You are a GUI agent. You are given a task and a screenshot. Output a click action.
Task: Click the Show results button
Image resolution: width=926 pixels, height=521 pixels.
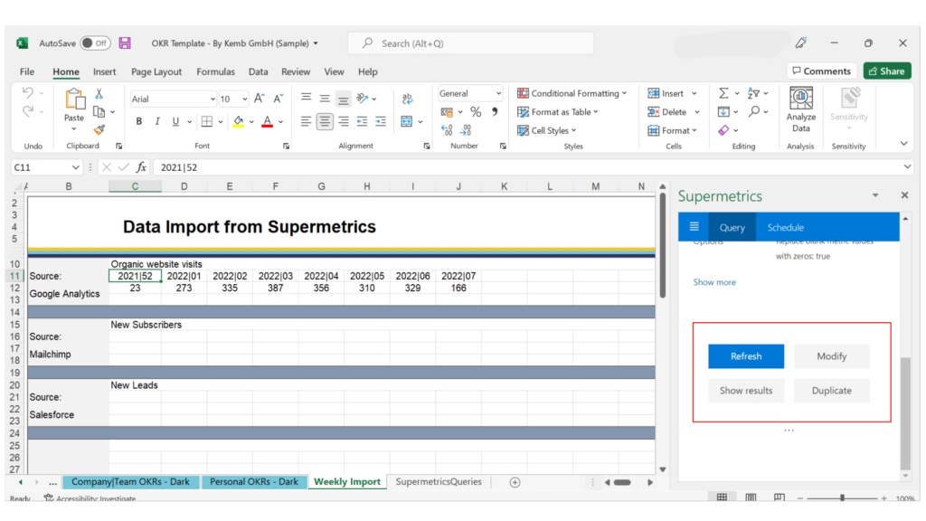tap(746, 391)
